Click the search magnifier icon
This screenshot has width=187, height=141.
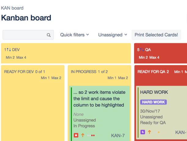point(49,35)
